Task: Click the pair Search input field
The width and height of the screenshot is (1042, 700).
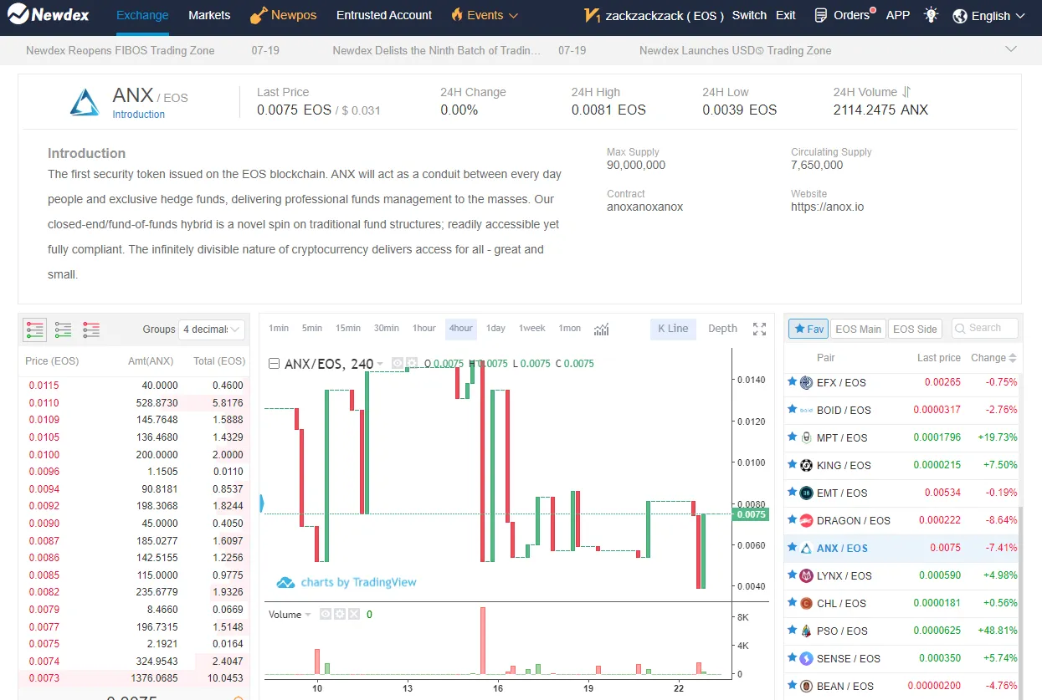Action: coord(985,329)
